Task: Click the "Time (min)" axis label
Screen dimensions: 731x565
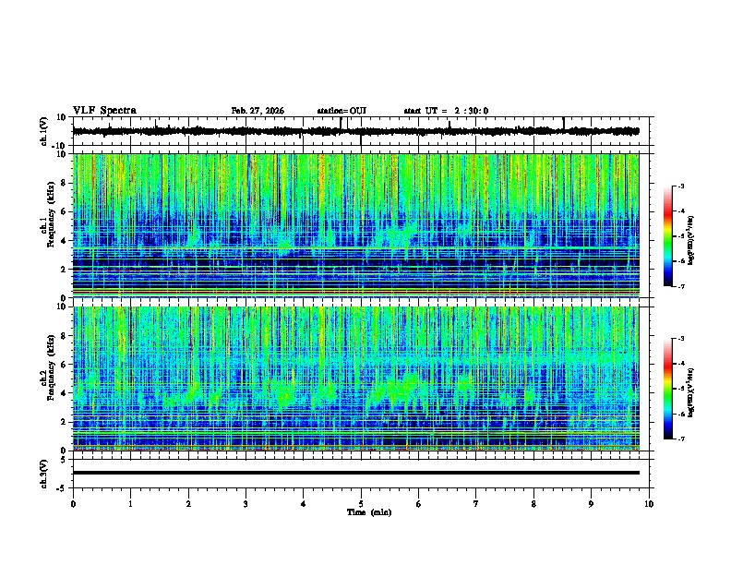Action: 369,512
